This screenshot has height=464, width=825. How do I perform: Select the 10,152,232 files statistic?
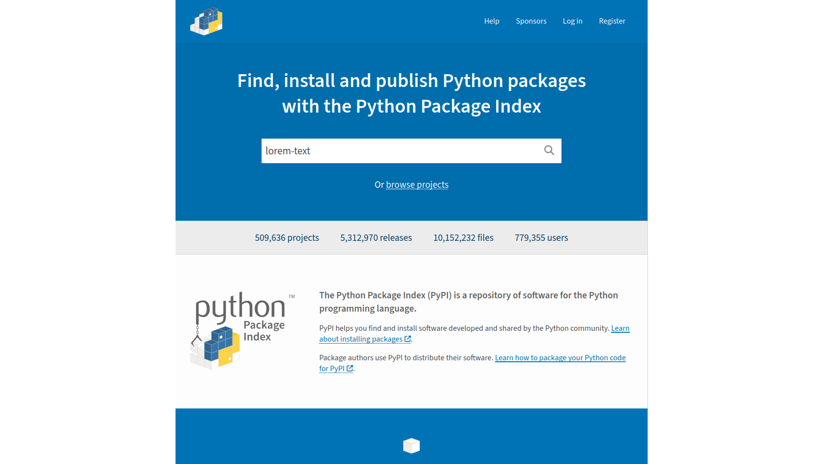point(463,238)
